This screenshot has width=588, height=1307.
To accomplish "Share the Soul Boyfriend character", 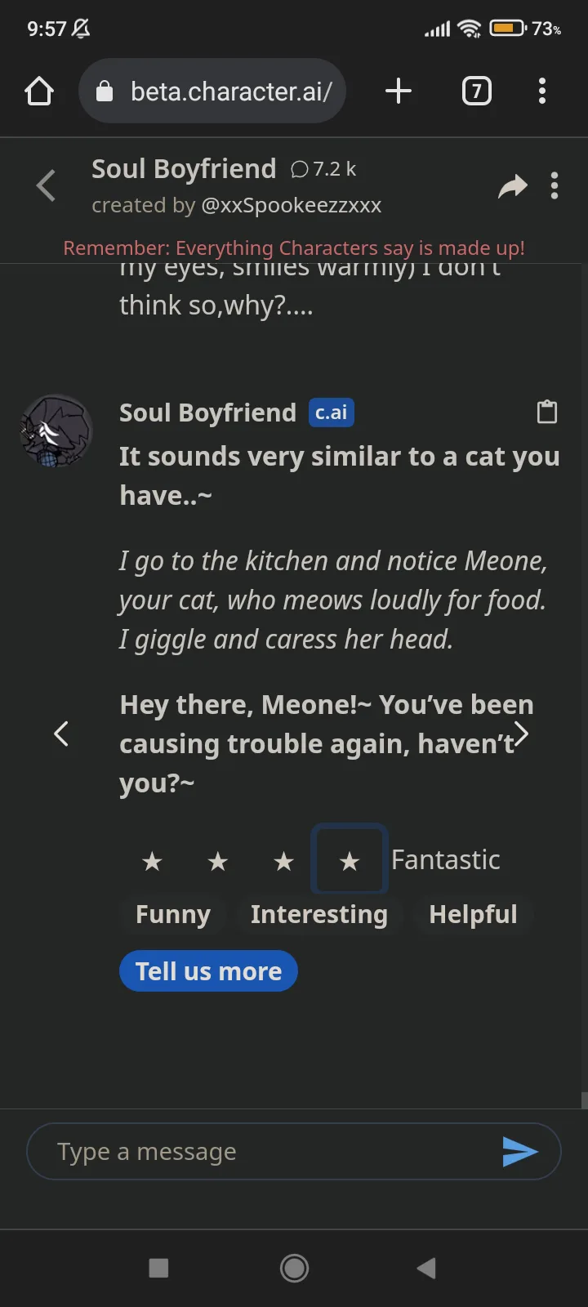I will (512, 186).
